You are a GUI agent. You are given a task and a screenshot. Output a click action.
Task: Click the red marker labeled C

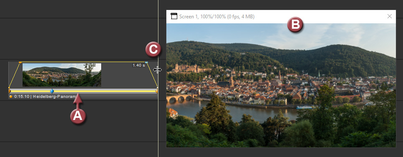(153, 50)
